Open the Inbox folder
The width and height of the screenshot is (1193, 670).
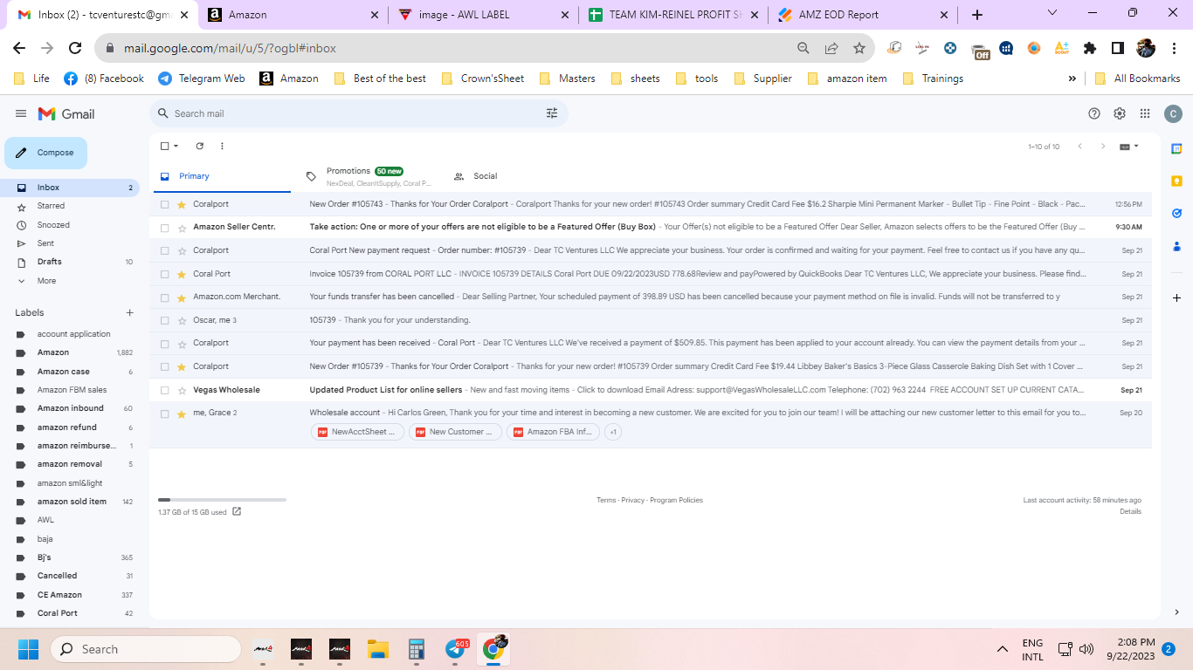coord(70,188)
